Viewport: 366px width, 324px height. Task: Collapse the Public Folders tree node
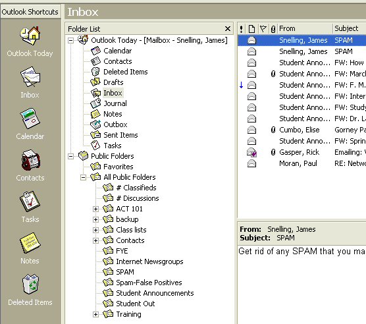(70, 156)
